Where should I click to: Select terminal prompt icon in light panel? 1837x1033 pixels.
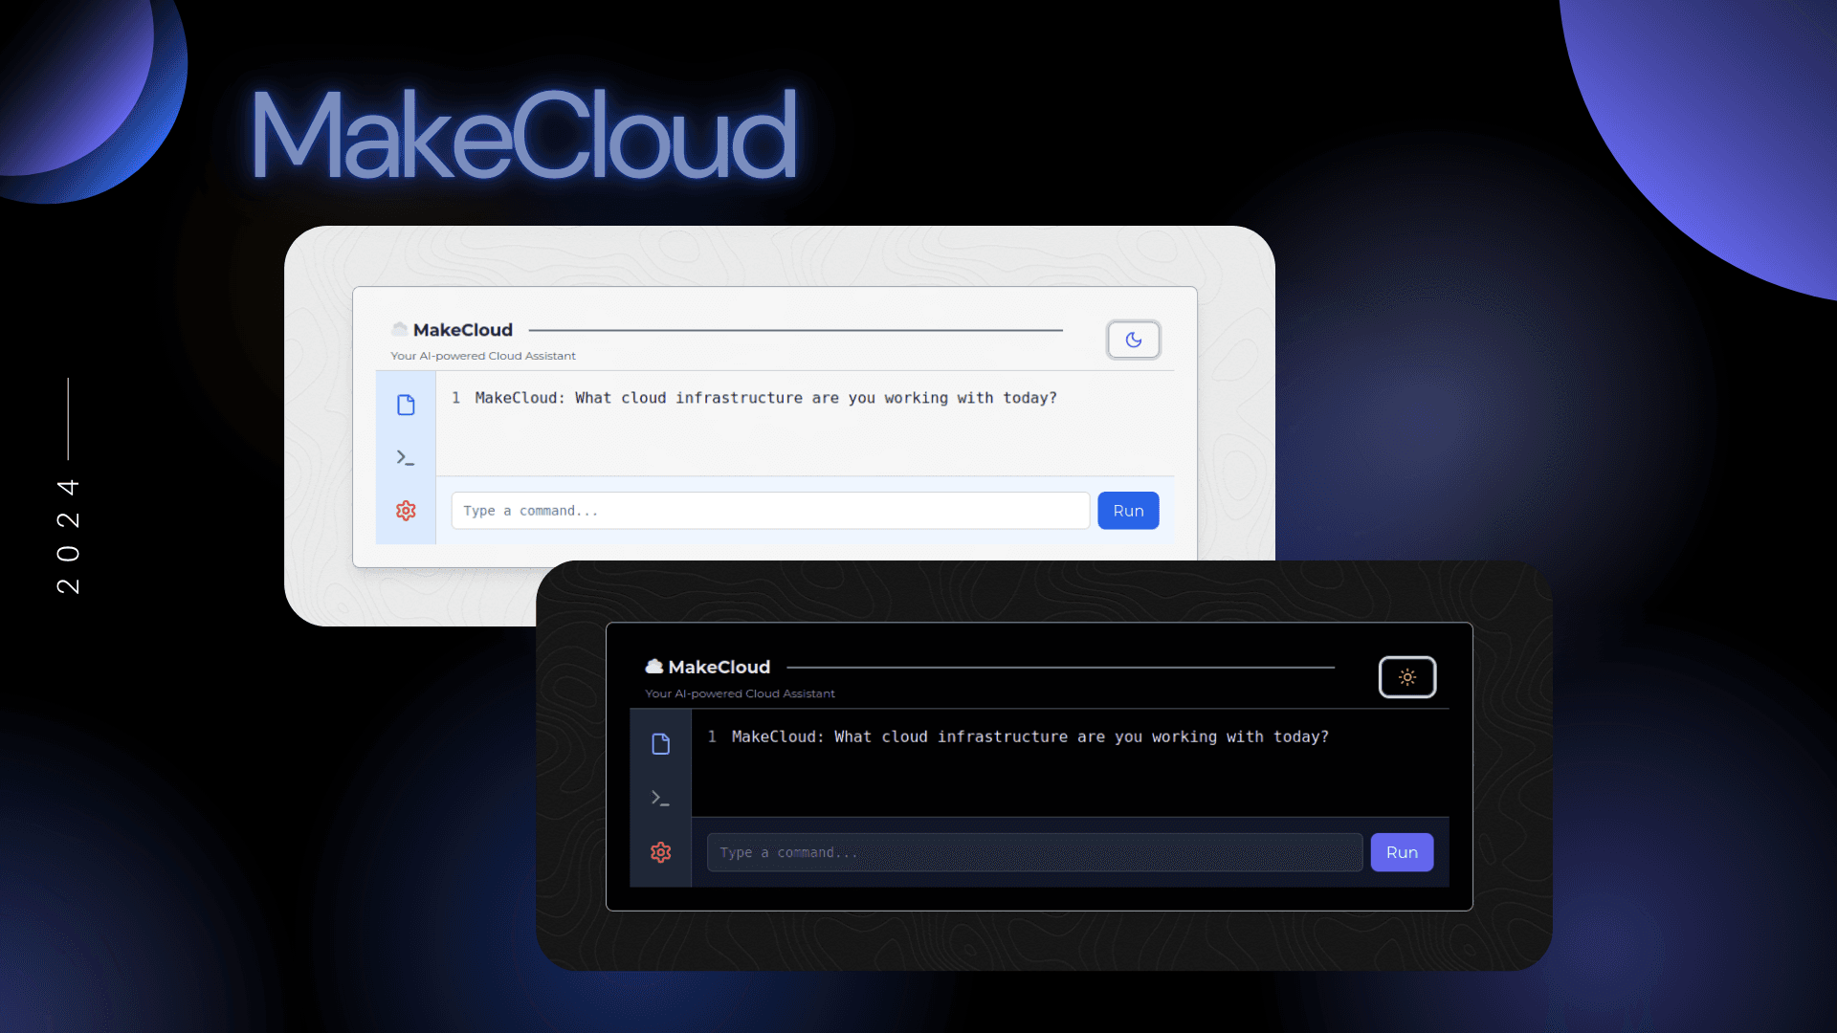coord(406,458)
